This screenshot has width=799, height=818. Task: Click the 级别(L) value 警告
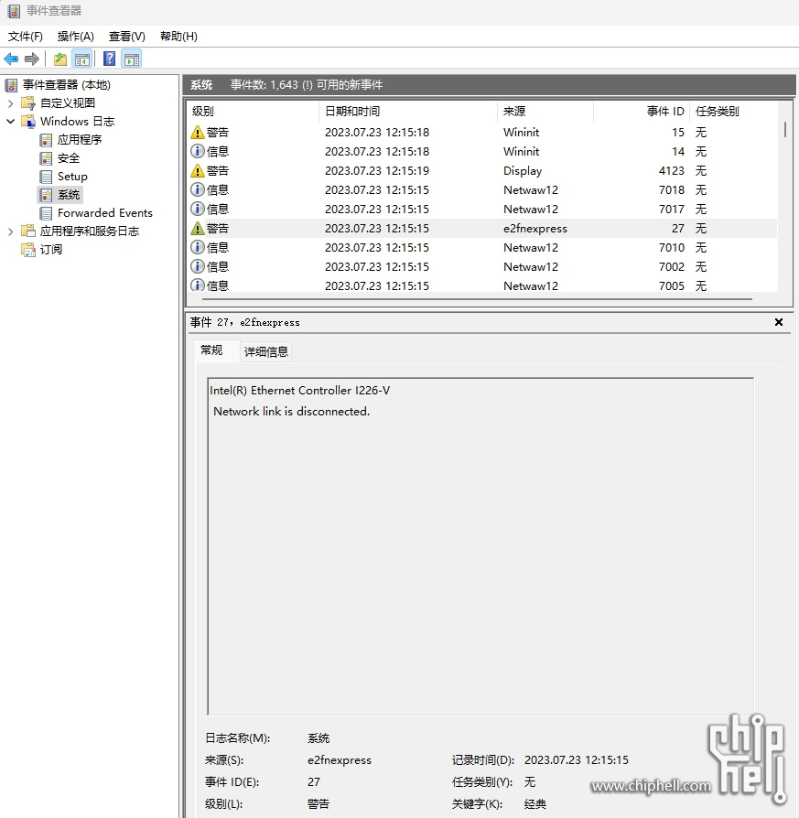pos(319,804)
